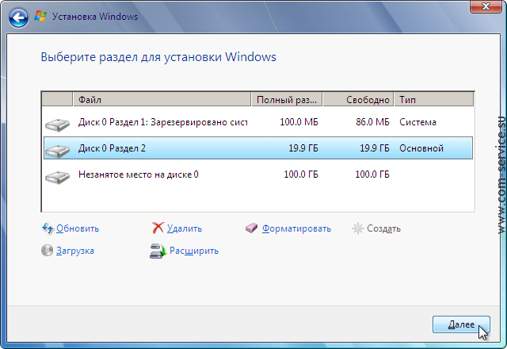Open the Обновить link

coord(78,228)
